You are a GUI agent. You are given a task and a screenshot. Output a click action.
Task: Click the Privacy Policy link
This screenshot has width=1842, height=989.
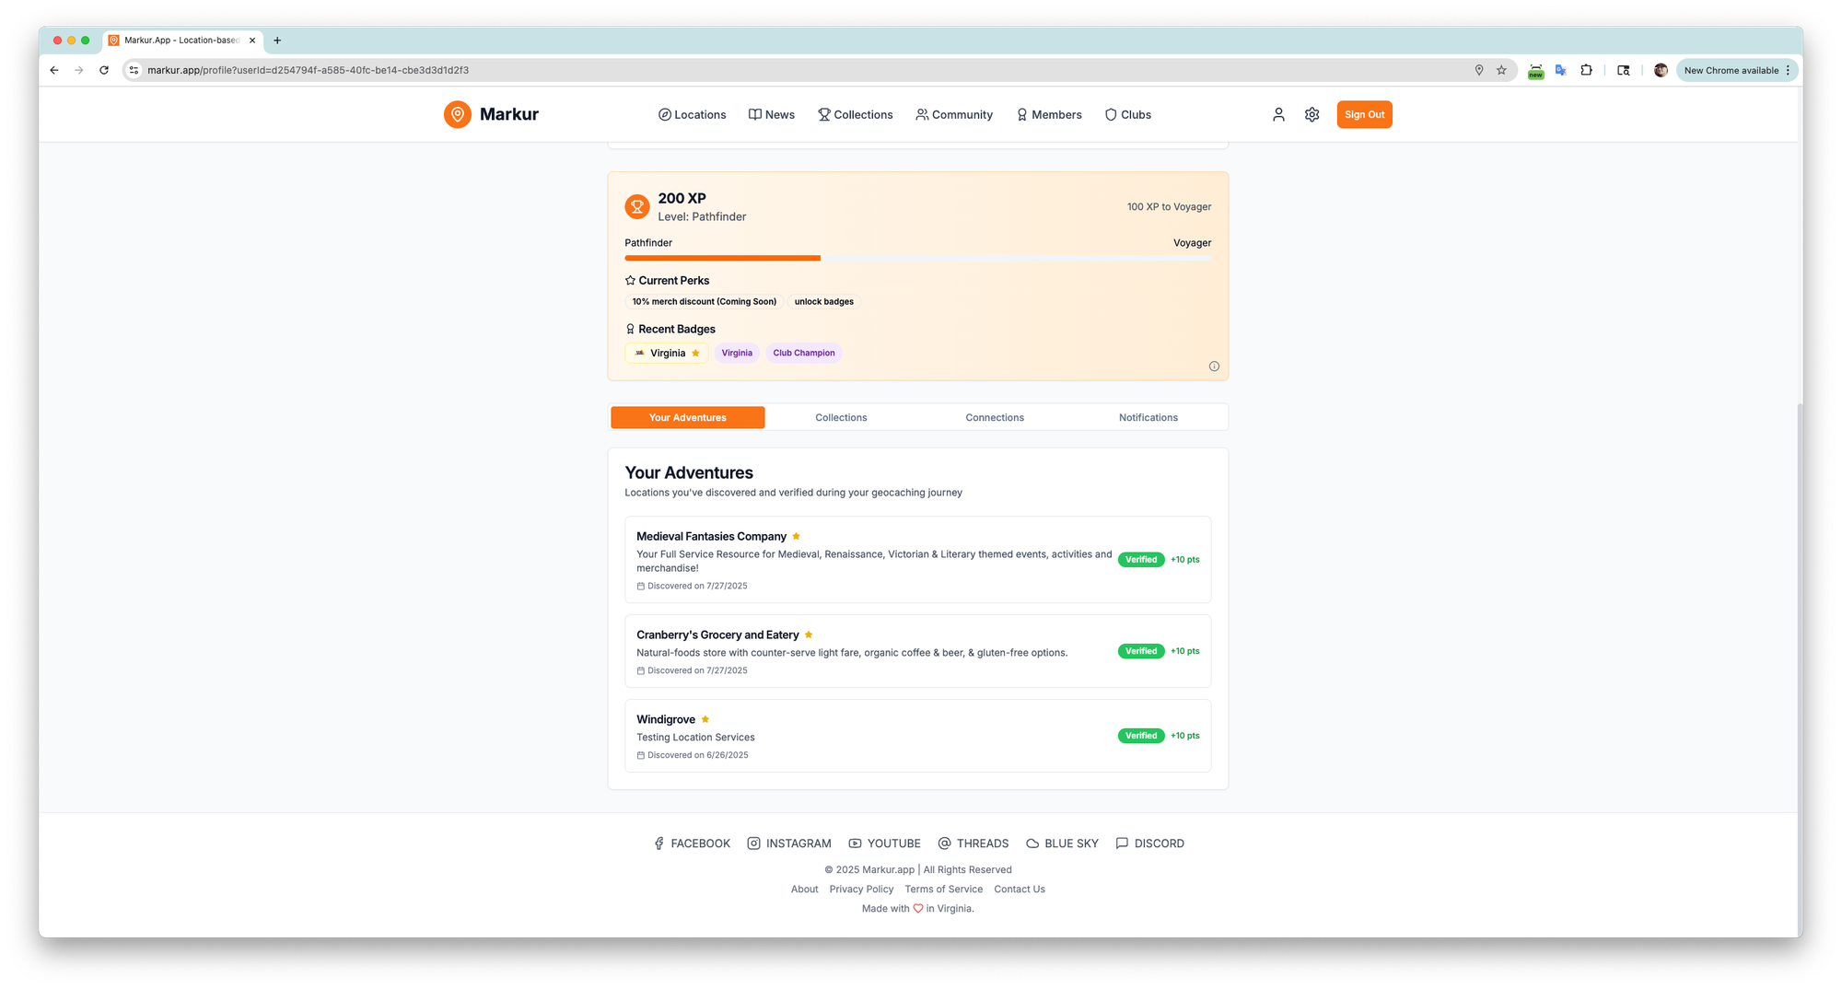tap(861, 889)
